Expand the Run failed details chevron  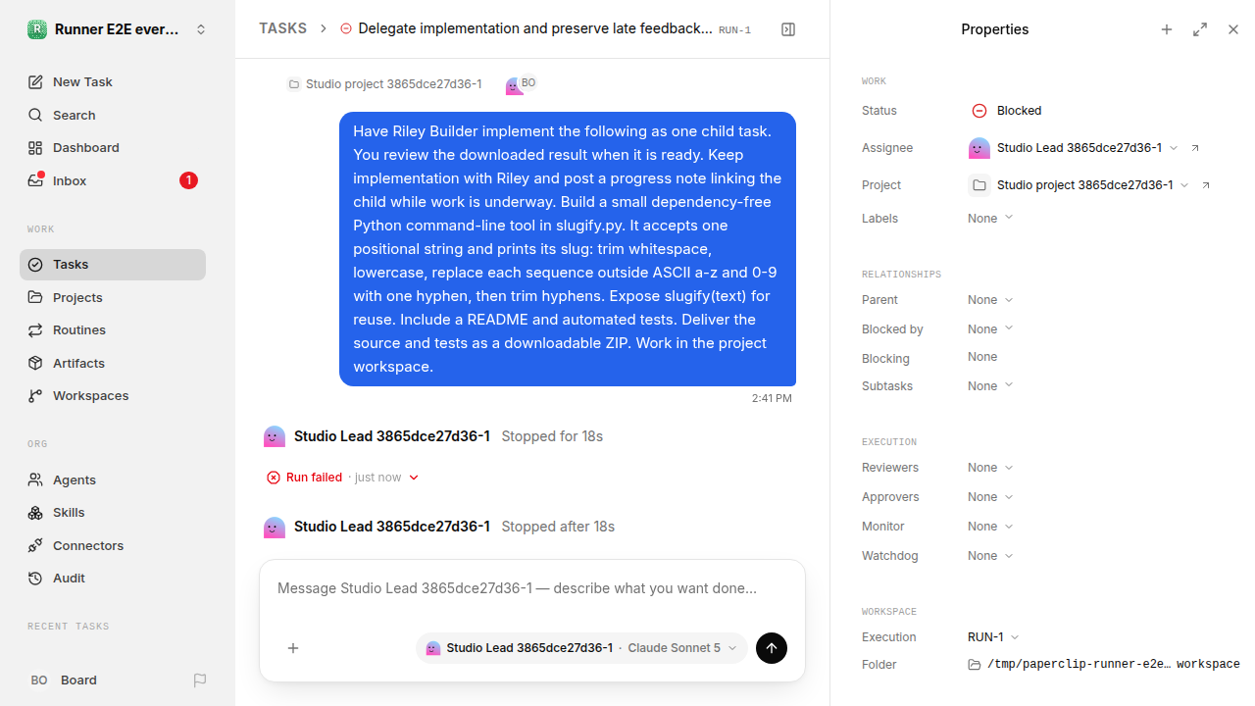(414, 478)
